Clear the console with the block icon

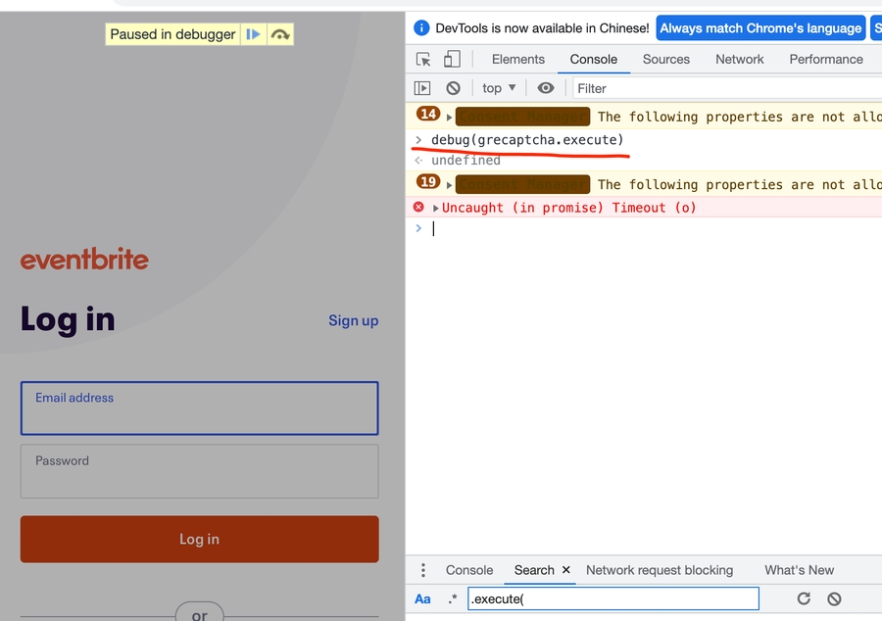click(x=453, y=88)
